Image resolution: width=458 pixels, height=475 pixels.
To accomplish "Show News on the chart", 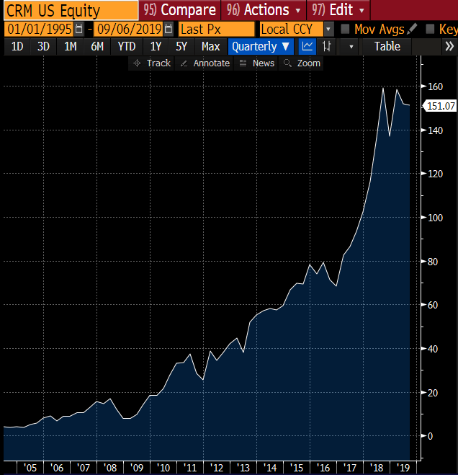I will tap(256, 63).
